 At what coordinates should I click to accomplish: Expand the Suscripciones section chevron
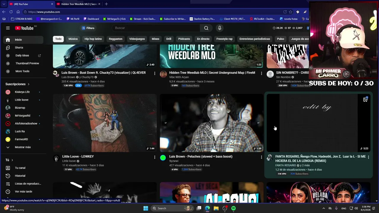pyautogui.click(x=28, y=84)
